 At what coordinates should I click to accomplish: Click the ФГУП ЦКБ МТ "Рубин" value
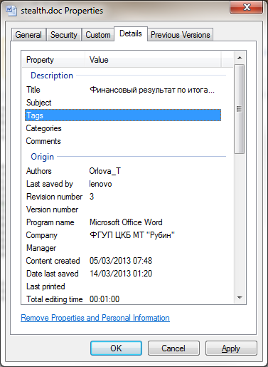pyautogui.click(x=132, y=235)
